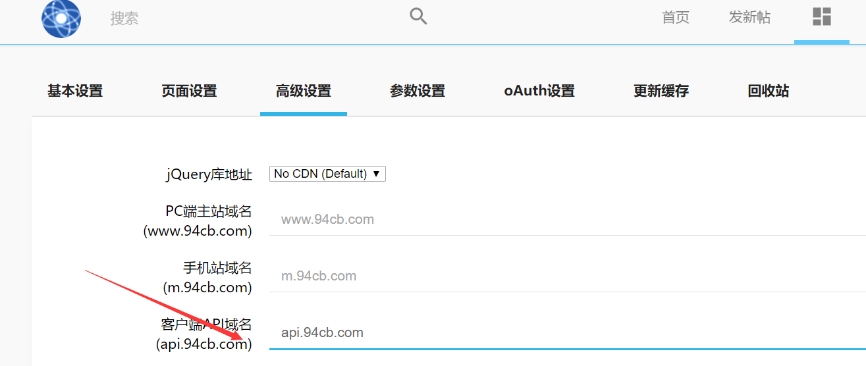Open the 参数设置 tab
This screenshot has height=366, width=866.
[x=418, y=91]
